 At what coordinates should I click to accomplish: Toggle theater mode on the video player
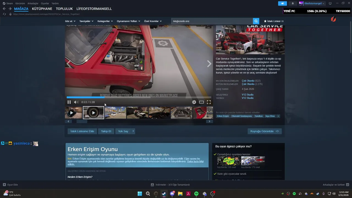click(202, 102)
